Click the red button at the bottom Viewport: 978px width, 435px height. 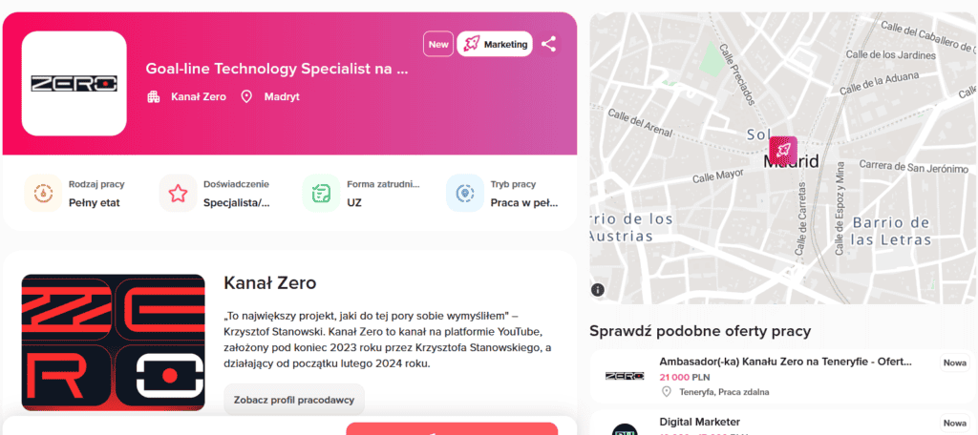(452, 428)
